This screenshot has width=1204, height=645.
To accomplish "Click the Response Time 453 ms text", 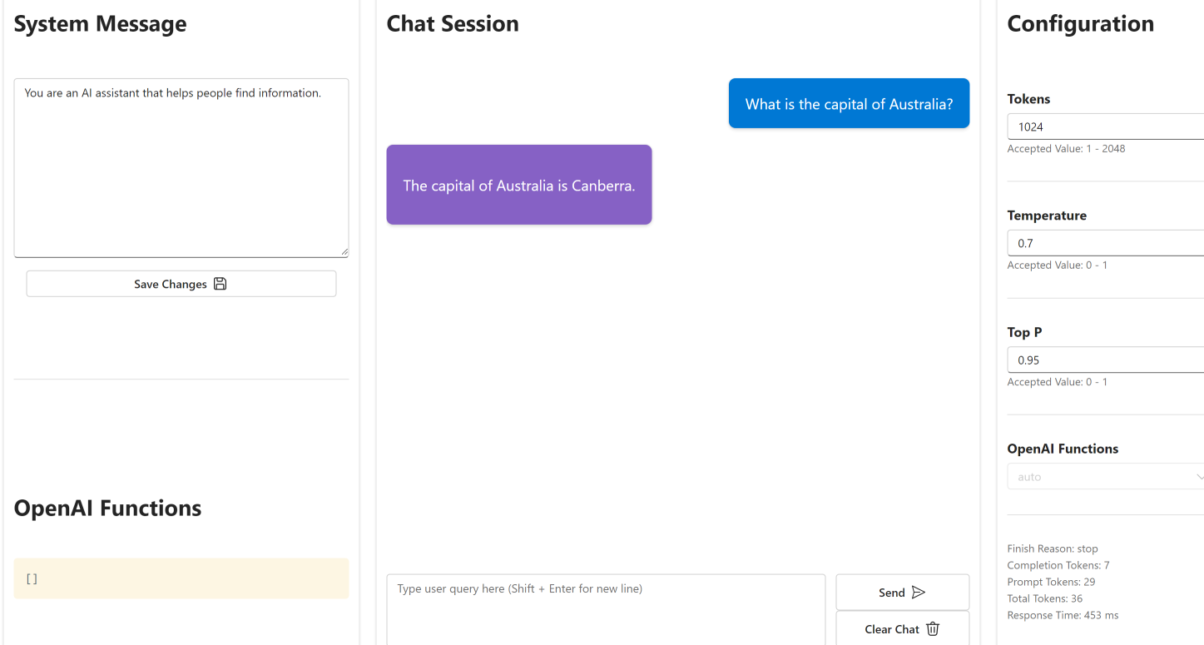I will [x=1063, y=615].
